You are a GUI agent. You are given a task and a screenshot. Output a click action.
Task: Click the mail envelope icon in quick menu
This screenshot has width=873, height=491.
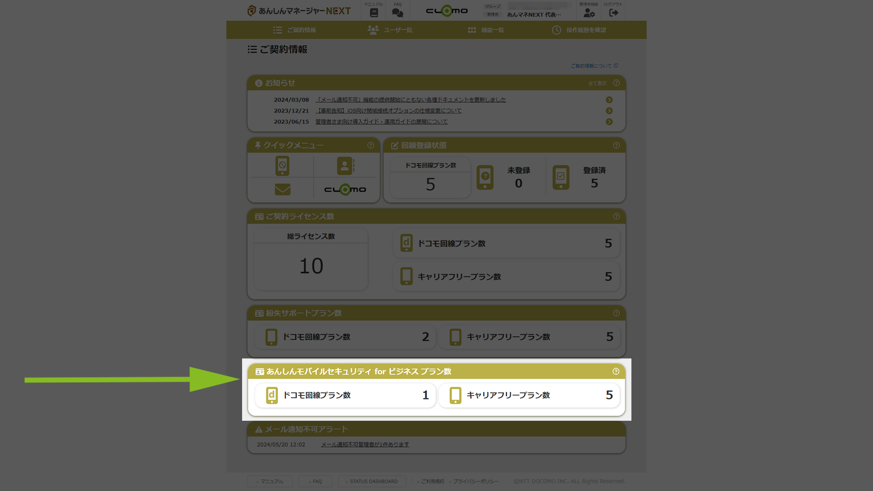pos(282,189)
